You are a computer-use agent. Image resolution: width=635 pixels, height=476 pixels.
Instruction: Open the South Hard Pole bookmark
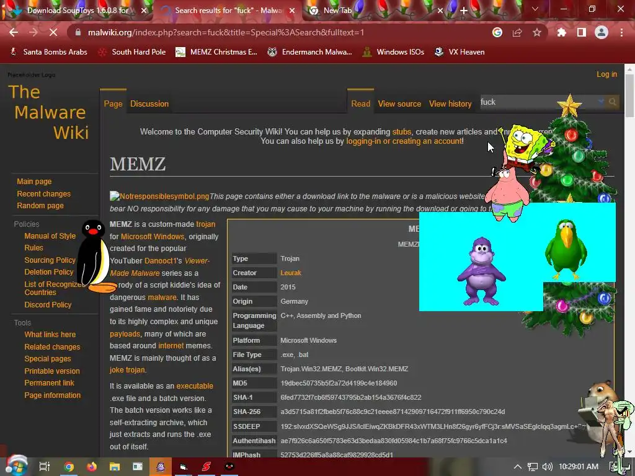[x=132, y=52]
